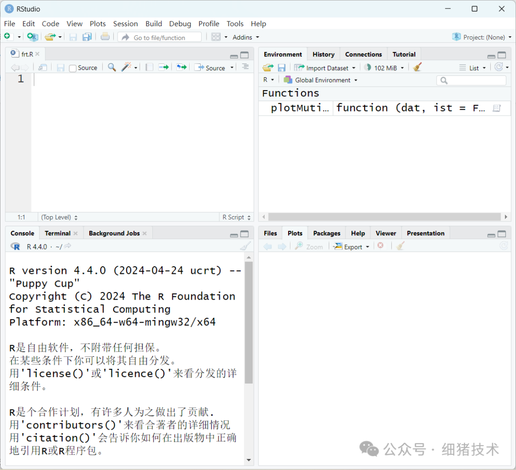The height and width of the screenshot is (470, 516).
Task: Open the Project (None) menu
Action: 482,37
